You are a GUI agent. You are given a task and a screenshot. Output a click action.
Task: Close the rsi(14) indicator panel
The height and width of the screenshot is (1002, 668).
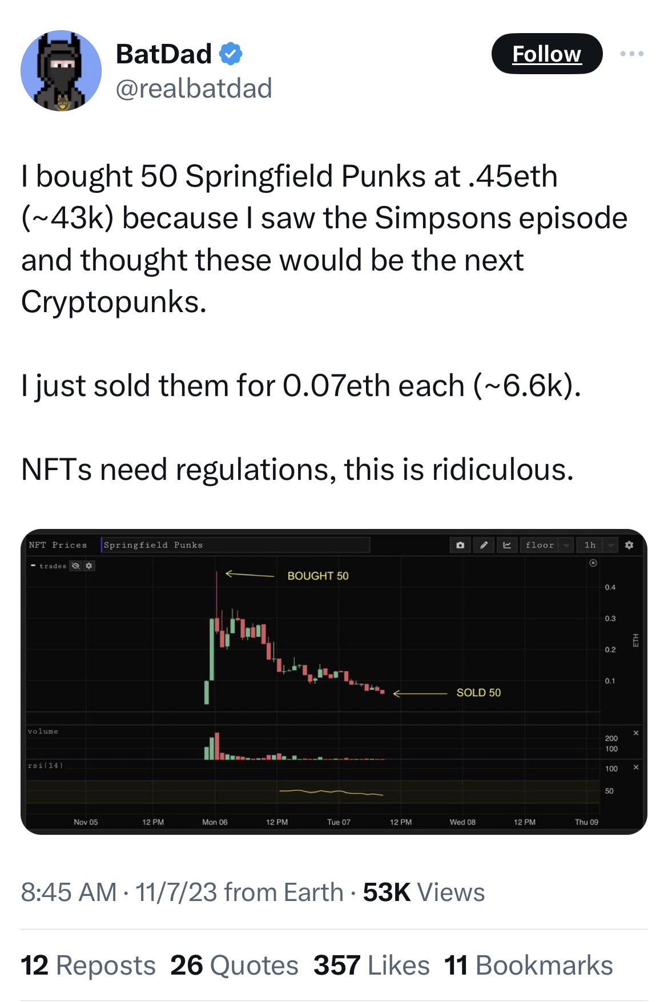click(x=635, y=767)
